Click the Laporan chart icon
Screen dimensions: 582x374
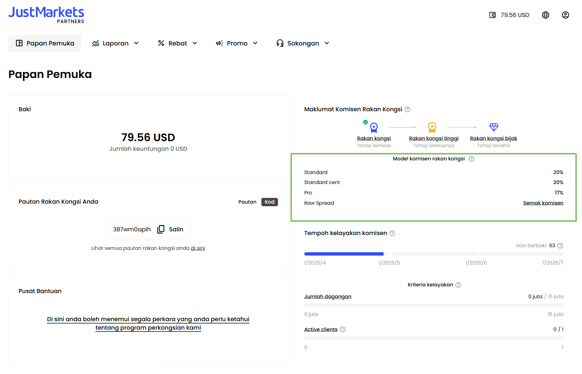pos(95,43)
